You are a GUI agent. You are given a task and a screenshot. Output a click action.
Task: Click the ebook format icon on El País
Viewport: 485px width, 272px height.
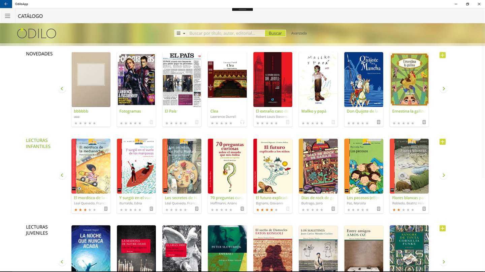point(197,122)
